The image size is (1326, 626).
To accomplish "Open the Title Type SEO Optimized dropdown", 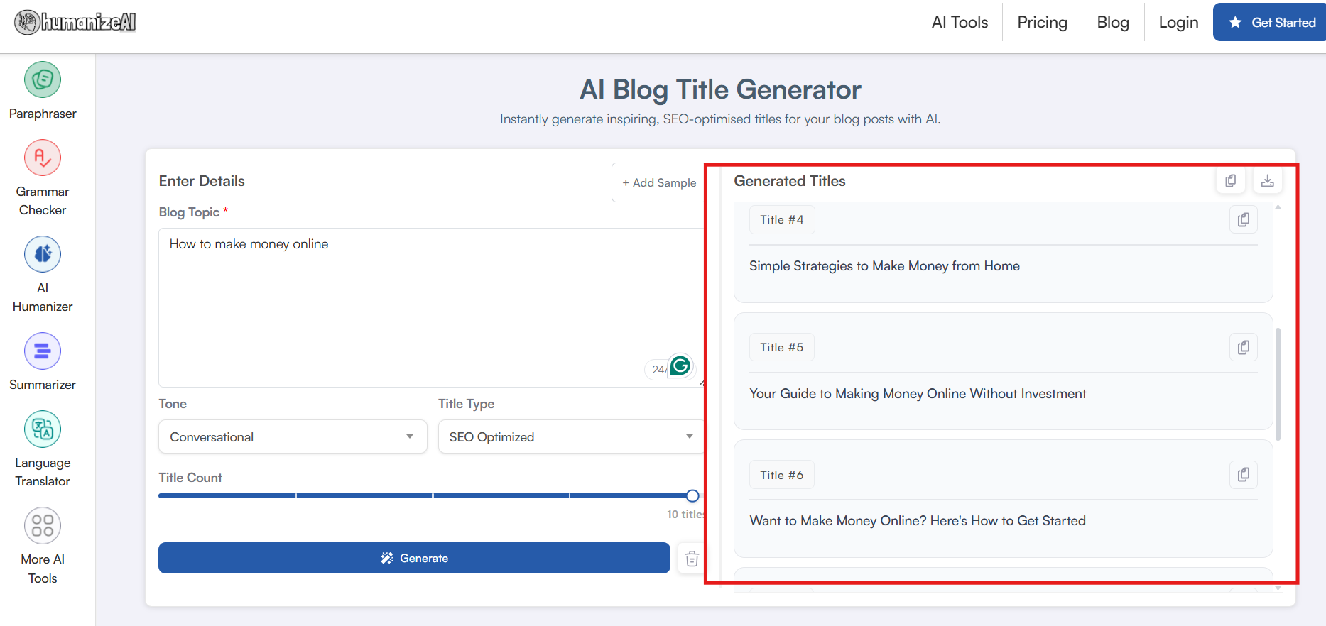I will (570, 437).
